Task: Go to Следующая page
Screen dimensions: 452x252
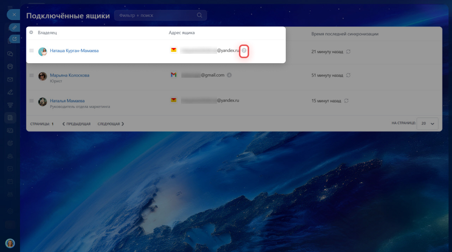Action: [x=110, y=124]
